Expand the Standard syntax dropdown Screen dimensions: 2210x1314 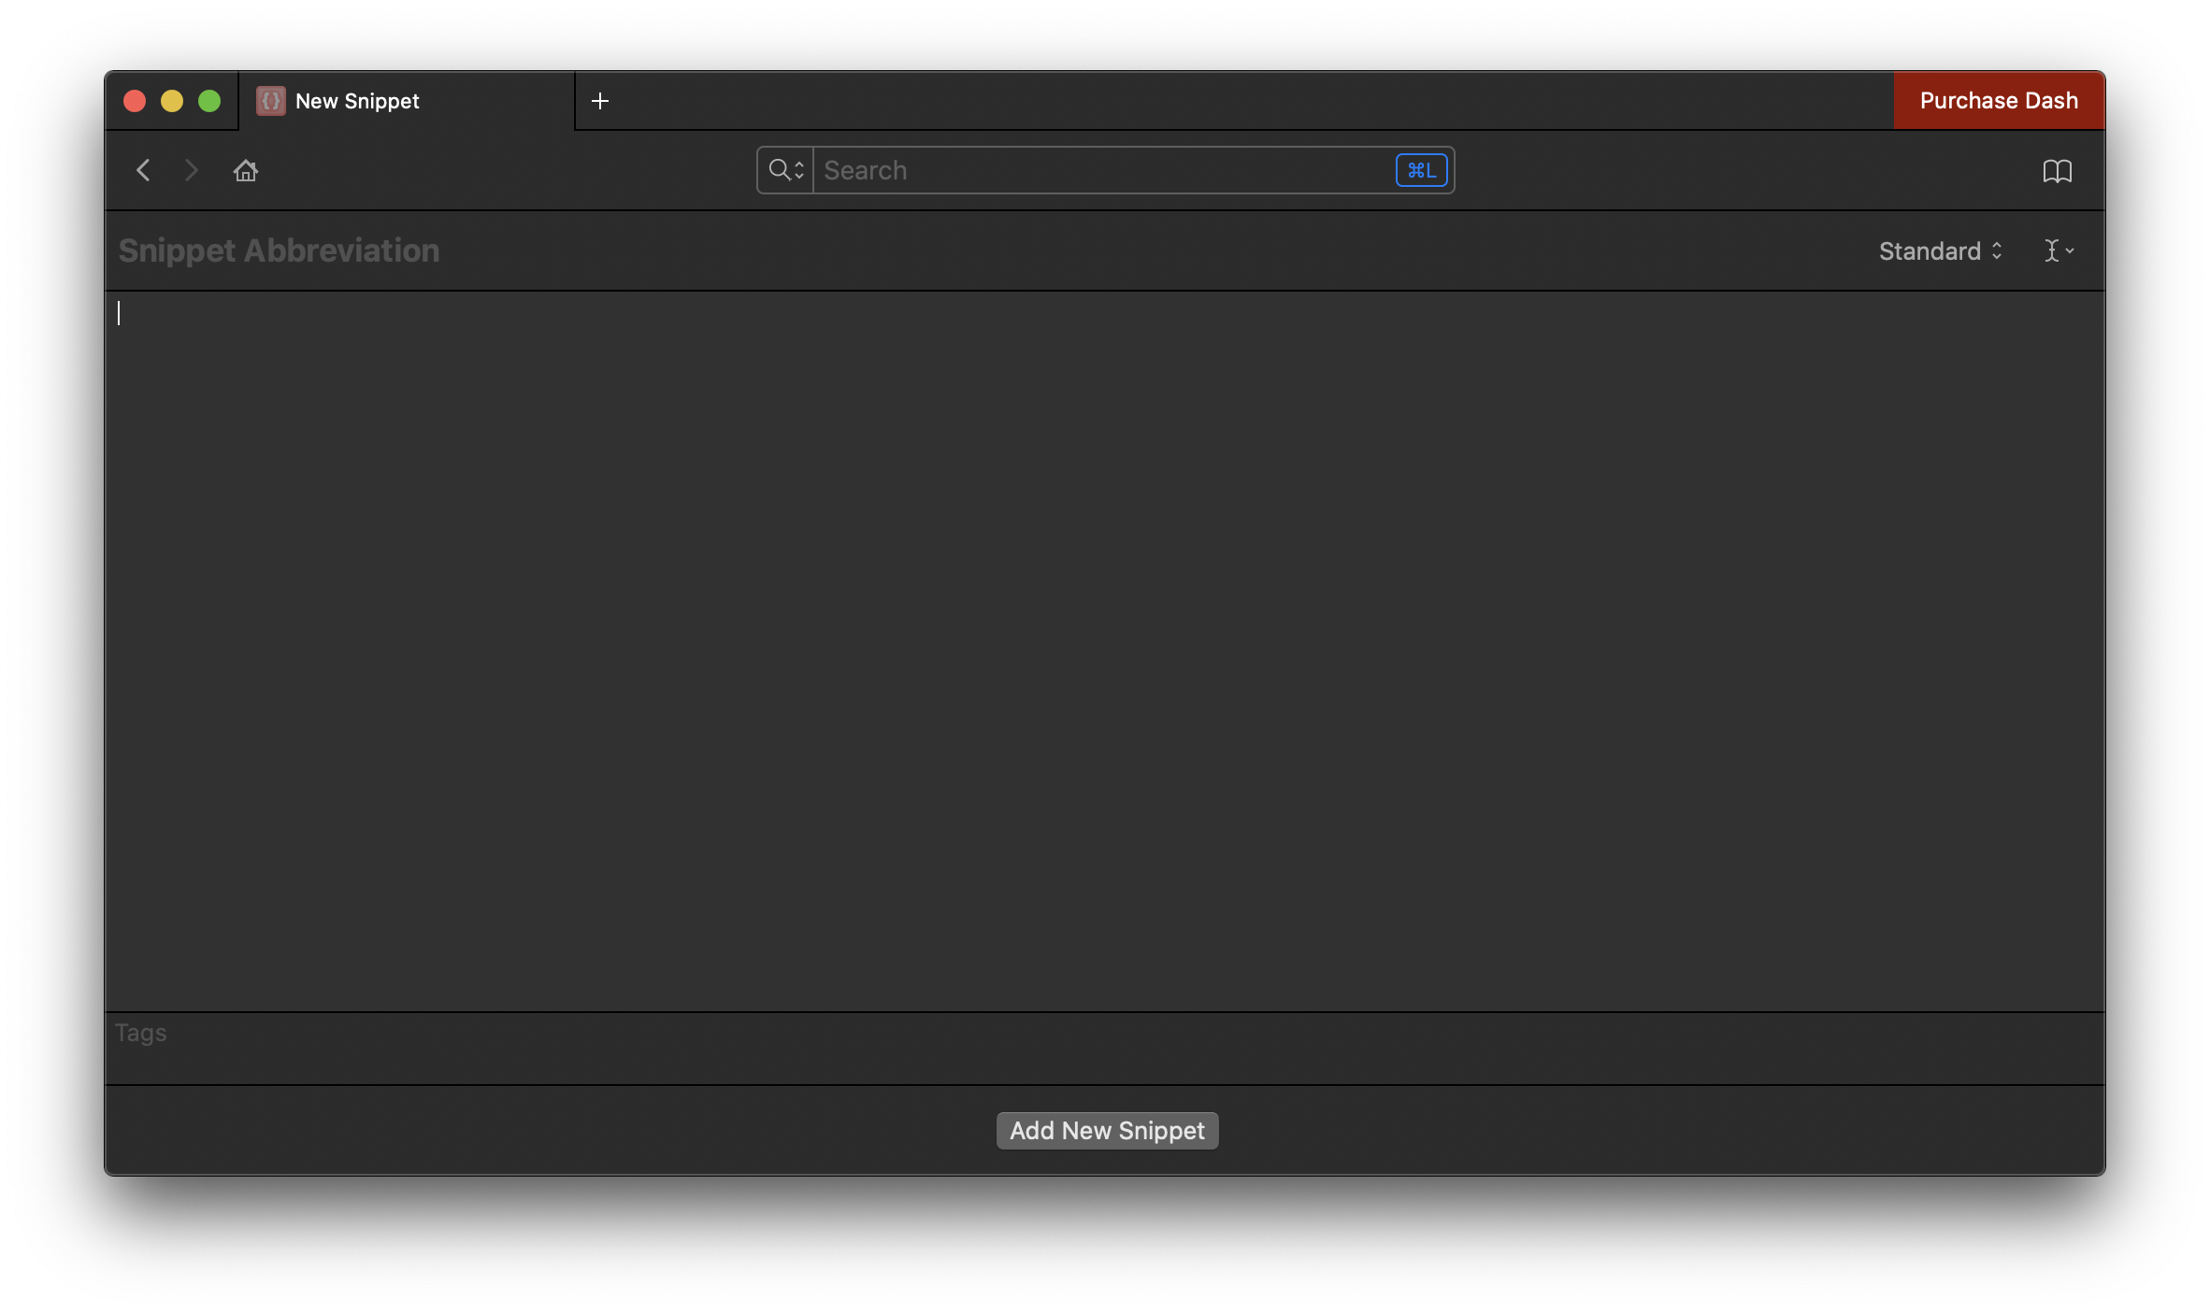(x=1940, y=250)
